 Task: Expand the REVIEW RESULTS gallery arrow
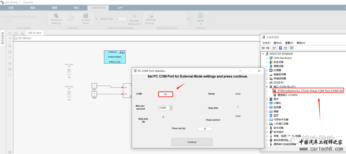[189, 19]
